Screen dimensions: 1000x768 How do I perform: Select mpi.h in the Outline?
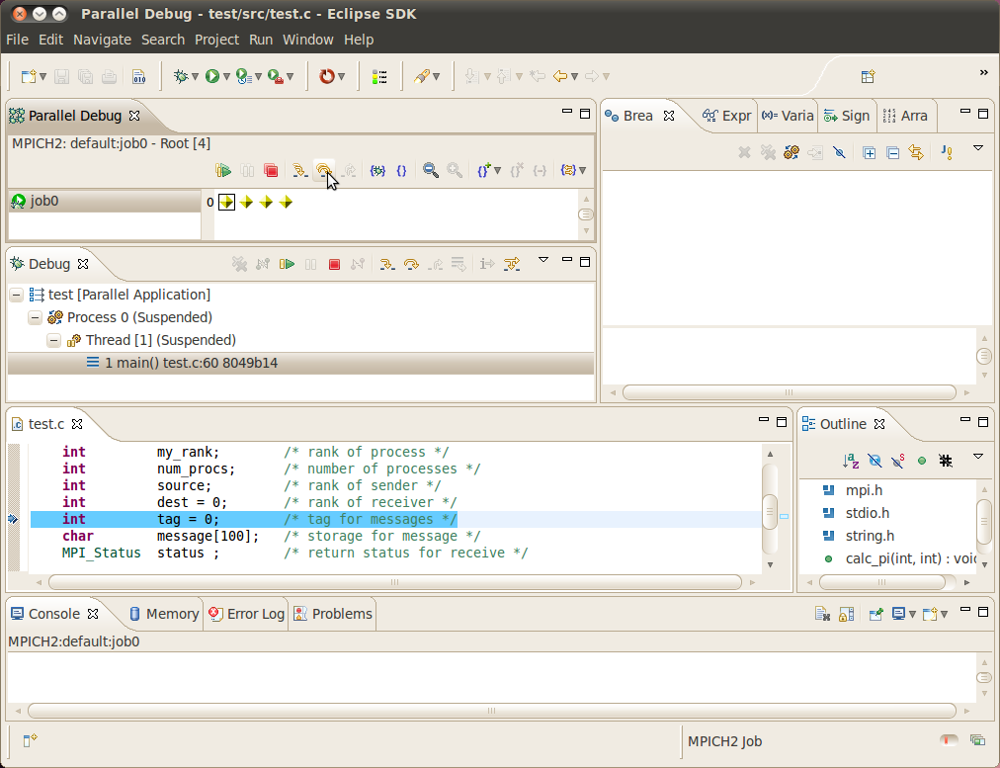coord(864,490)
